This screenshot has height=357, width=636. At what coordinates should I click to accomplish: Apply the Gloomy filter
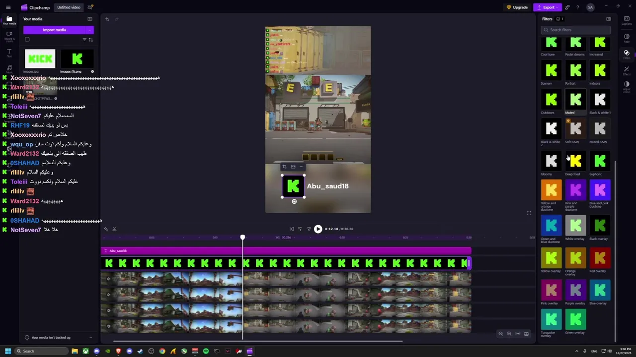click(x=551, y=161)
